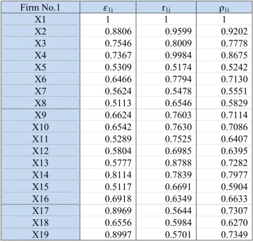
Task: Select the X13 row label
Action: tap(40, 163)
